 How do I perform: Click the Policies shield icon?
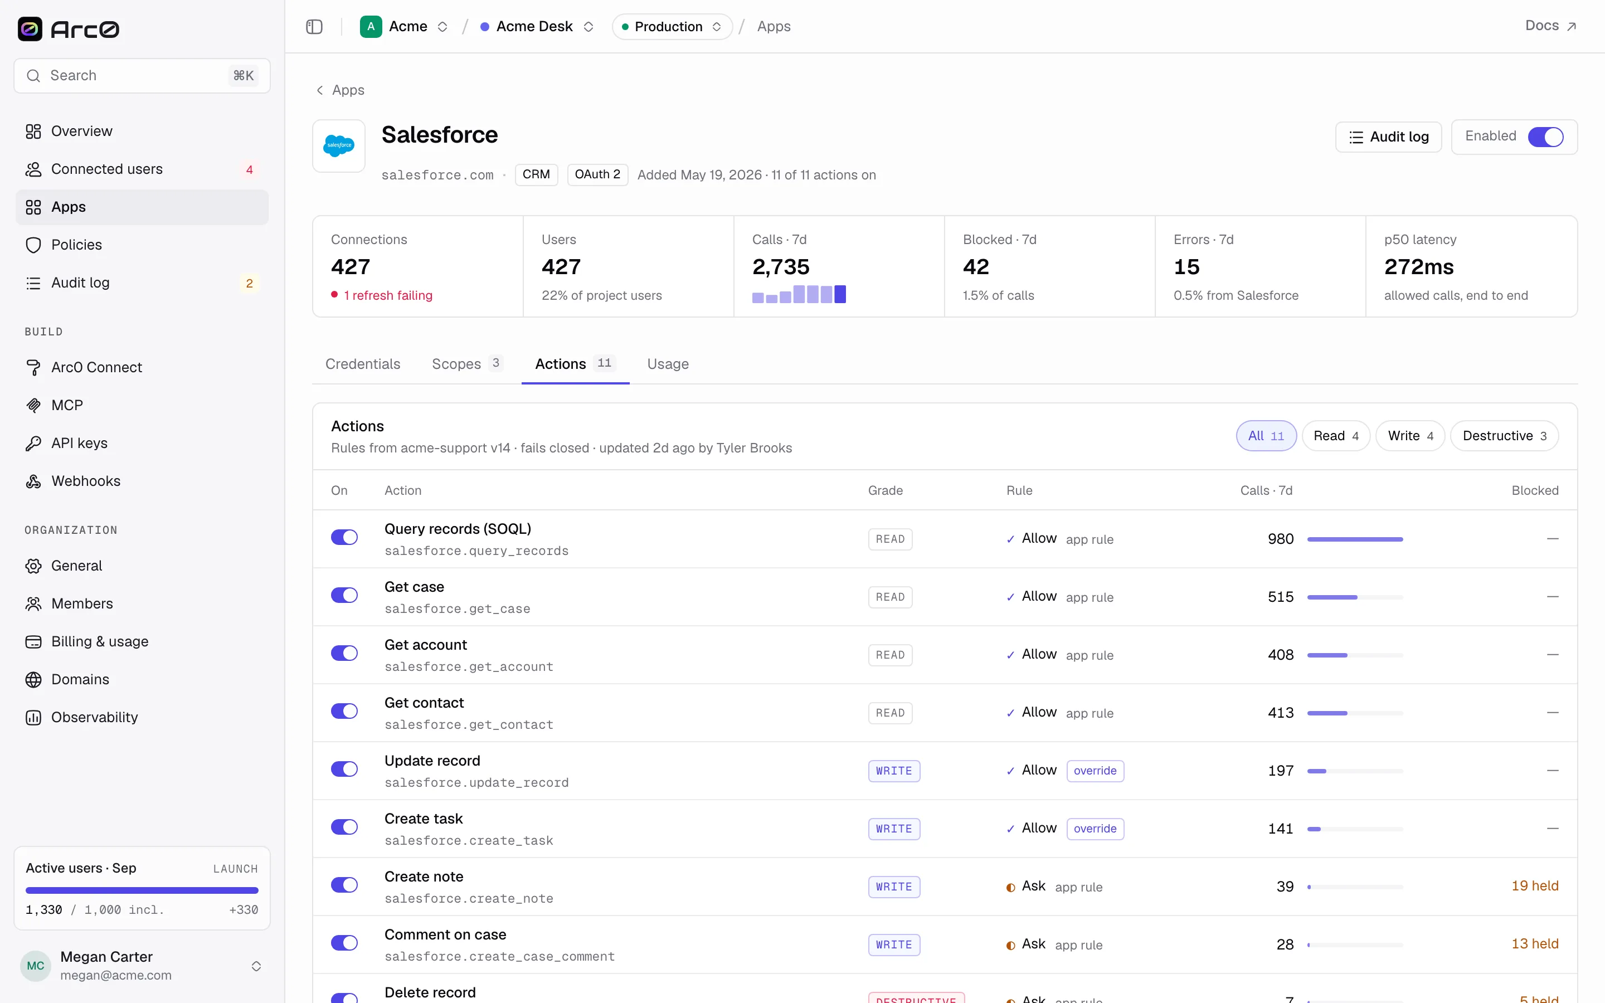[33, 245]
